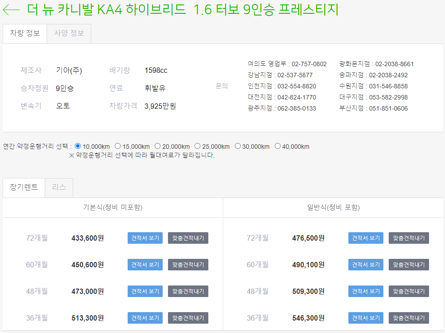The image size is (445, 333).
Task: Open the 차량 정보 tab
Action: pyautogui.click(x=25, y=34)
